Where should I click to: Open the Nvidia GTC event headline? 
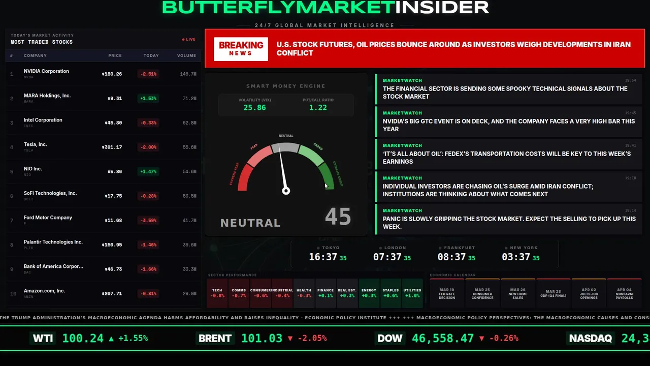click(509, 125)
